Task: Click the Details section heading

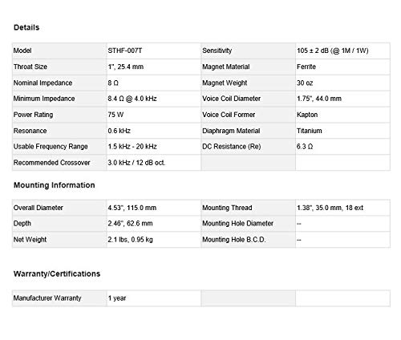Action: 26,27
